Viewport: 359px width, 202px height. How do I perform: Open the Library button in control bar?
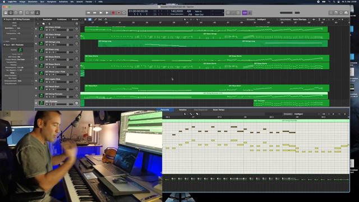tap(6, 13)
